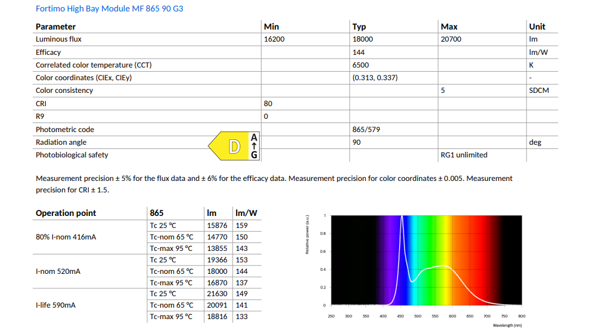Select the Luminous flux parameter row
593x336 pixels.
295,39
